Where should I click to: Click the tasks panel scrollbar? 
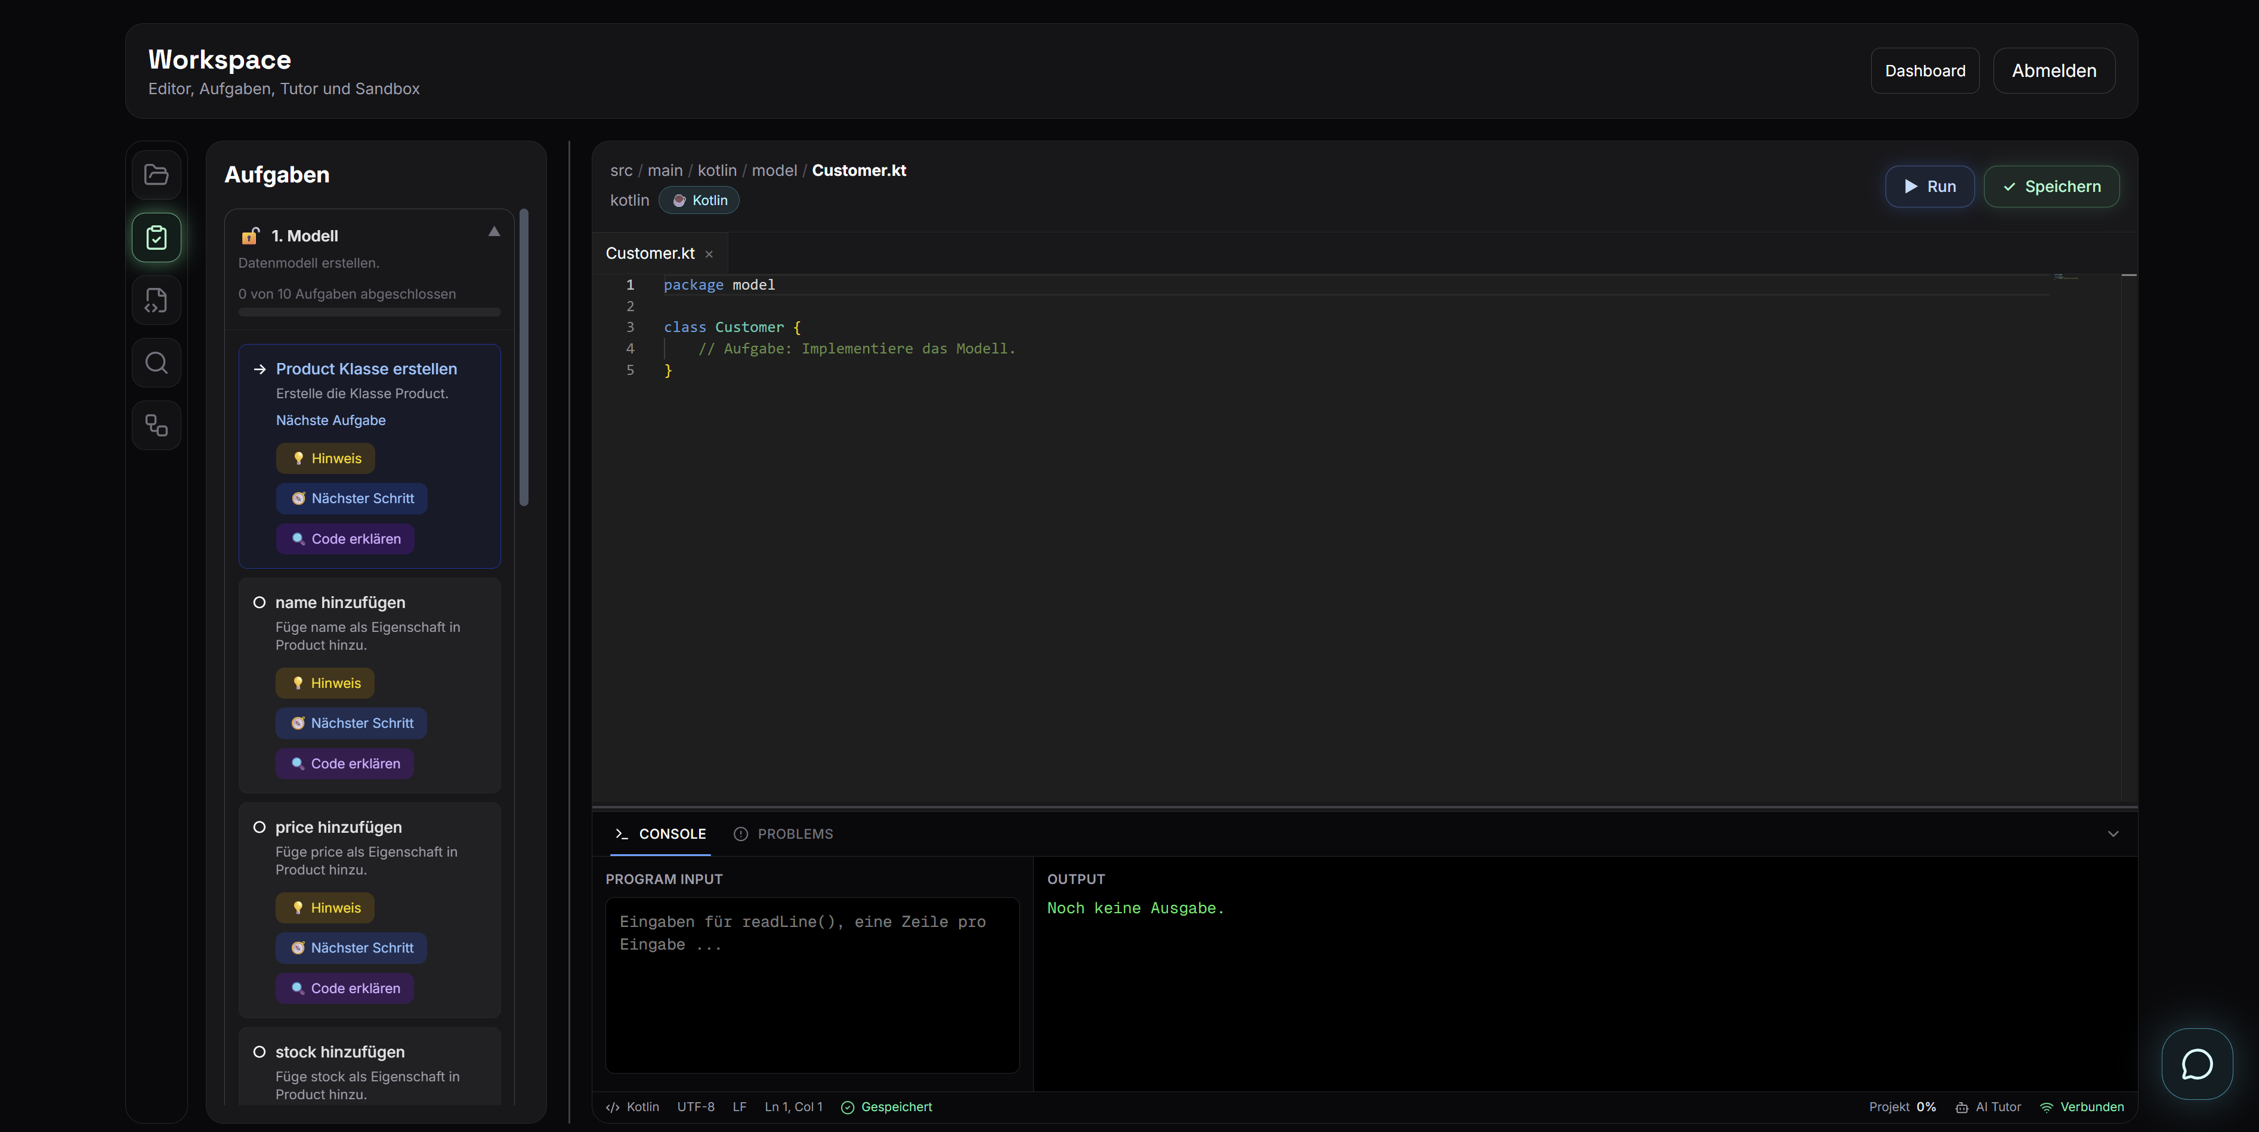524,358
